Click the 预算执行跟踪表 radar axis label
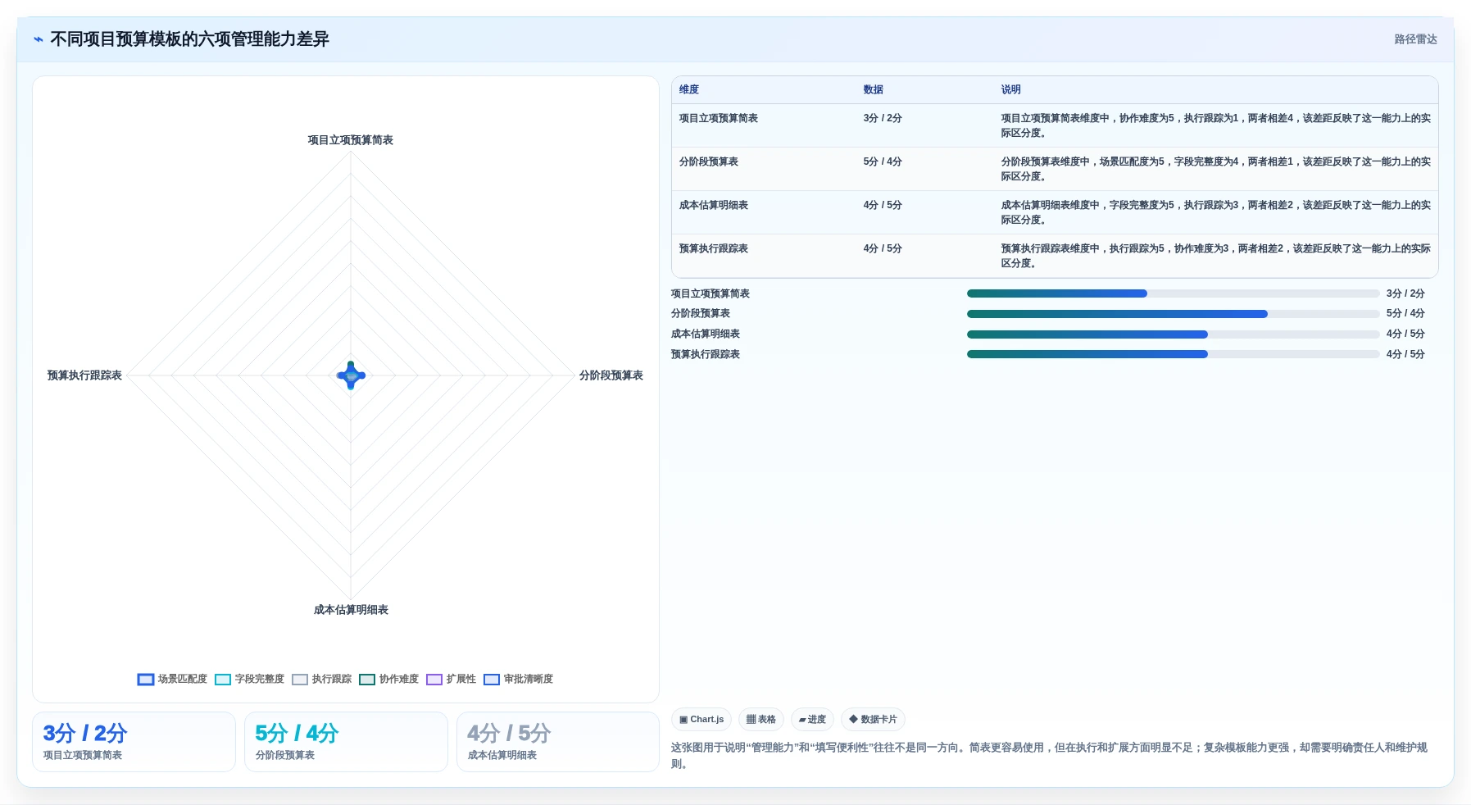 tap(84, 375)
